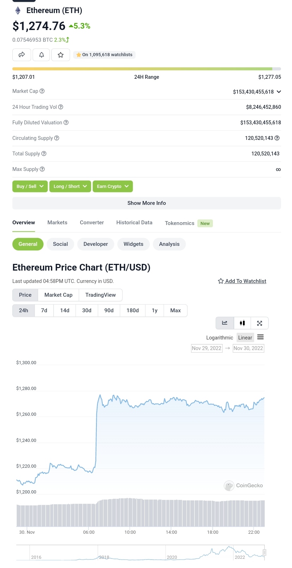Open the Buy / Sell dropdown
This screenshot has height=568, width=292.
(30, 187)
